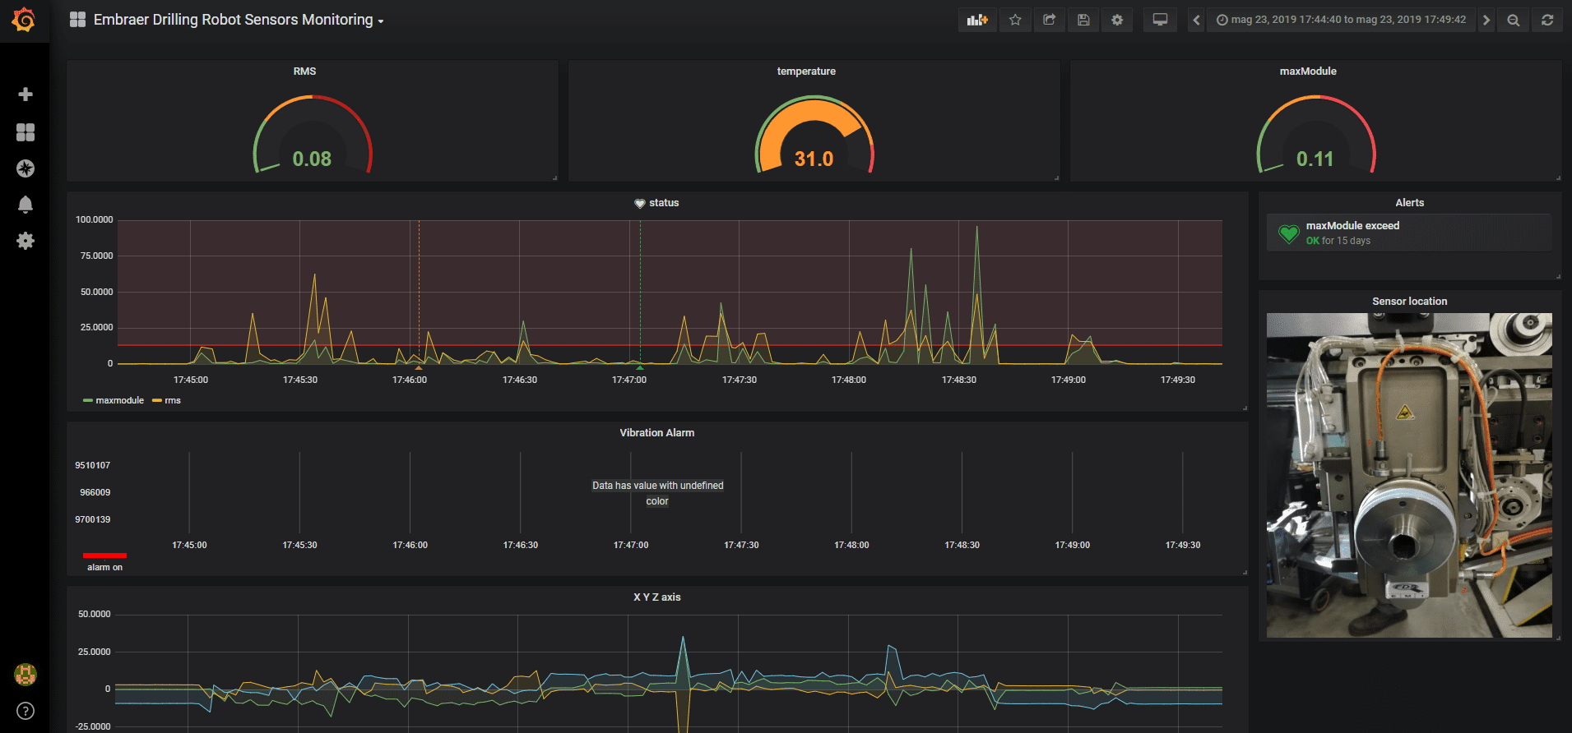1572x733 pixels.
Task: Star this dashboard as favorite
Action: (x=1015, y=20)
